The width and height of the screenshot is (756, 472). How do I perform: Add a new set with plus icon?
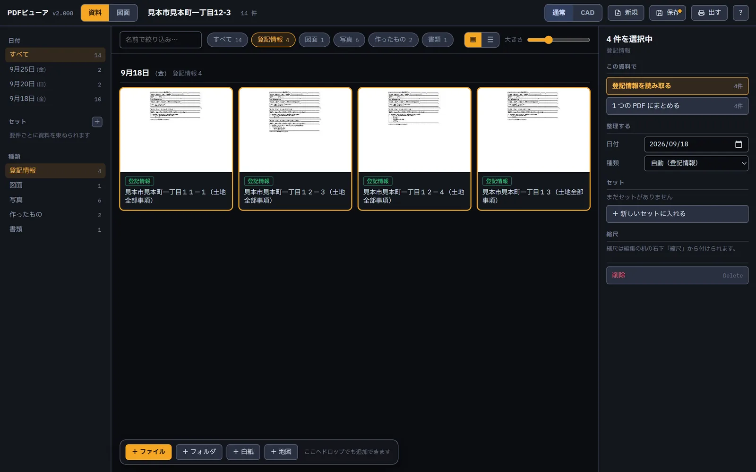(97, 122)
